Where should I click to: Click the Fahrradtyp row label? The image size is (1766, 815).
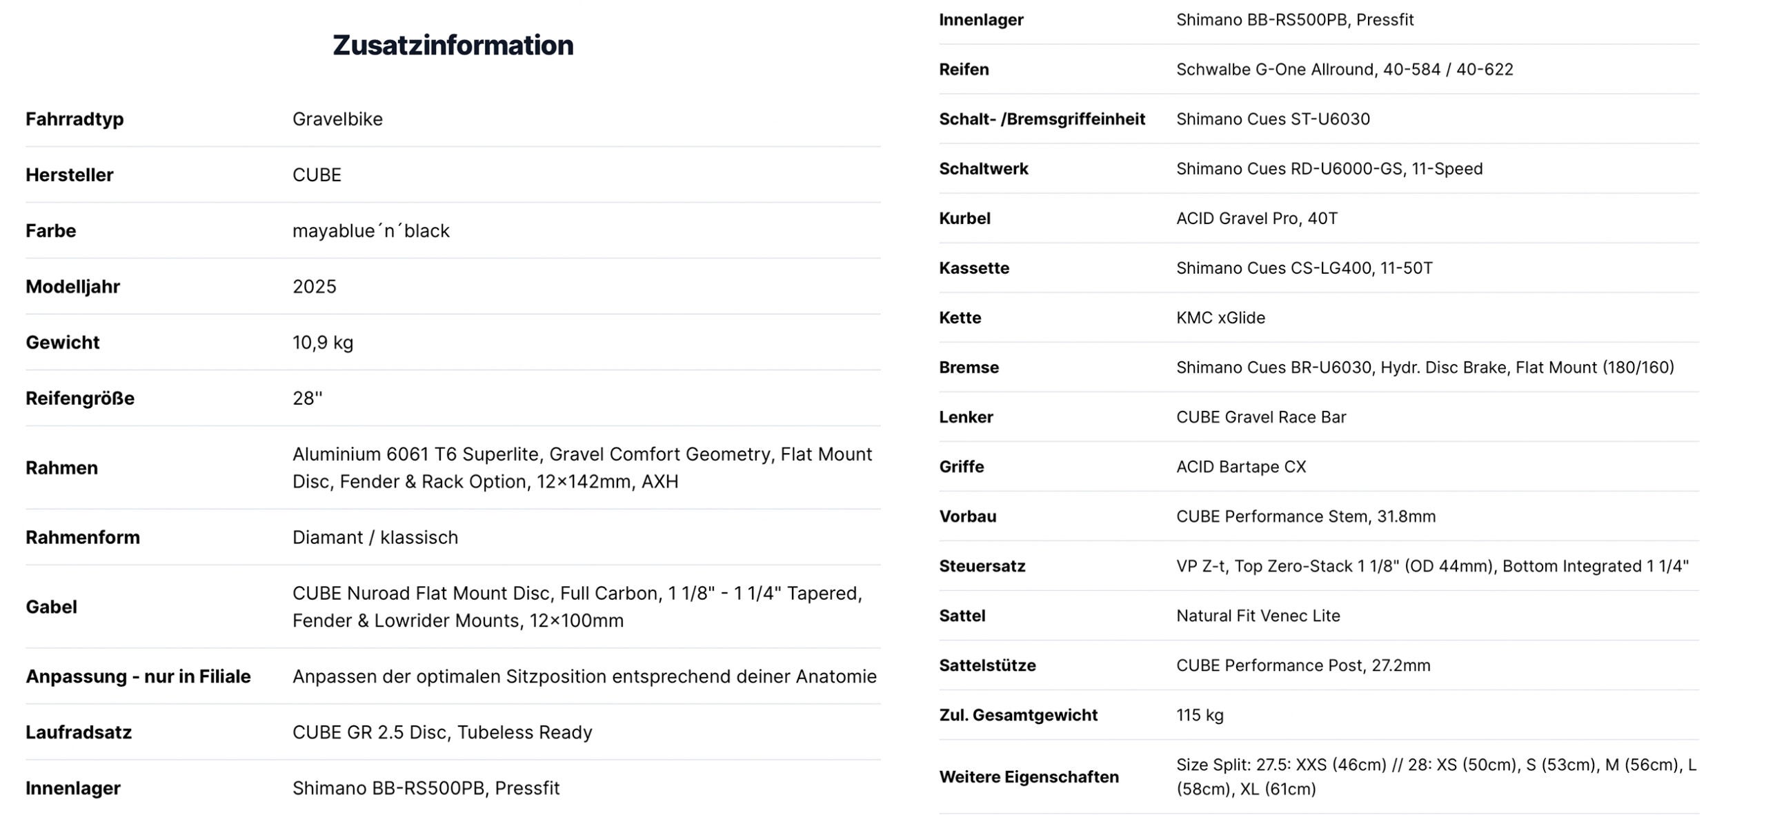tap(75, 119)
